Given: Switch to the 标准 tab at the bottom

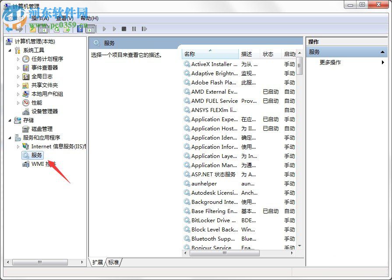Looking at the screenshot, I should (113, 262).
